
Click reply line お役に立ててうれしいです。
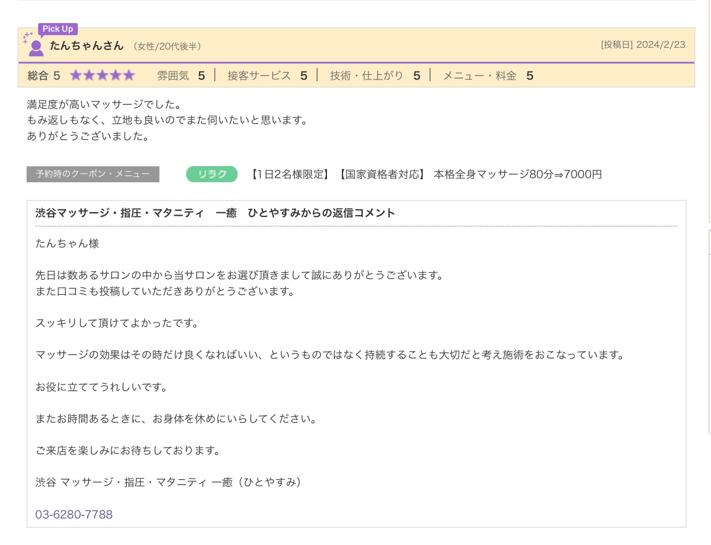tap(101, 387)
